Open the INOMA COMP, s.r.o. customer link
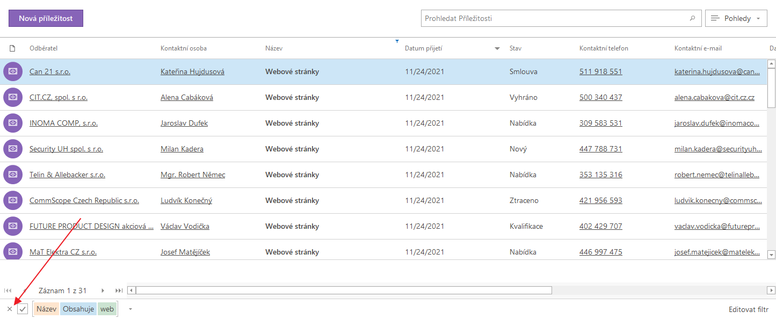 (63, 124)
